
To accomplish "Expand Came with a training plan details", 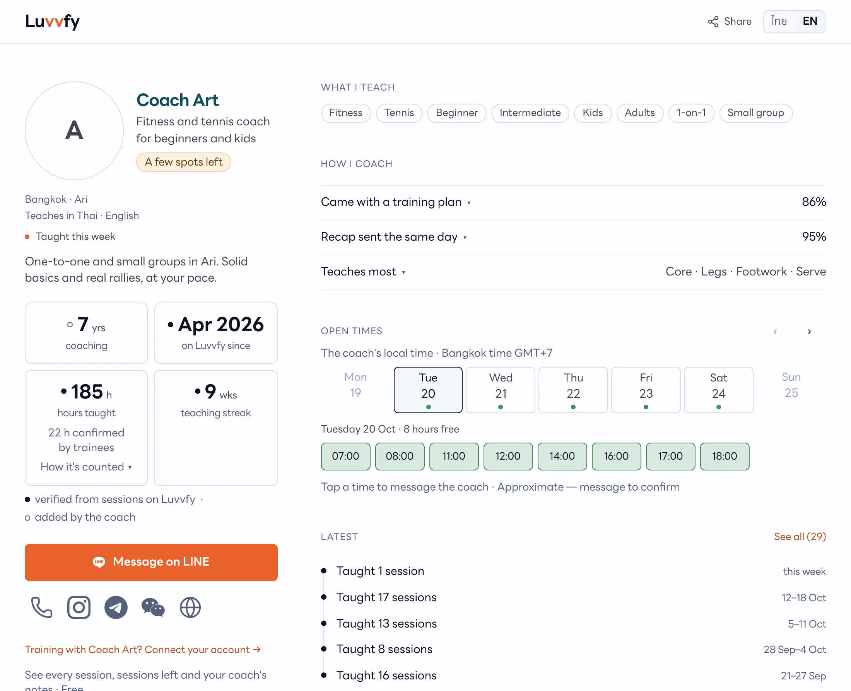I will (x=573, y=202).
